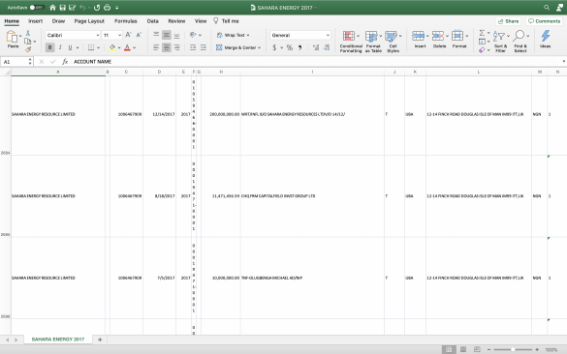Select the Find & Select magnifier
Screen dimensions: 567x354
(x=519, y=36)
